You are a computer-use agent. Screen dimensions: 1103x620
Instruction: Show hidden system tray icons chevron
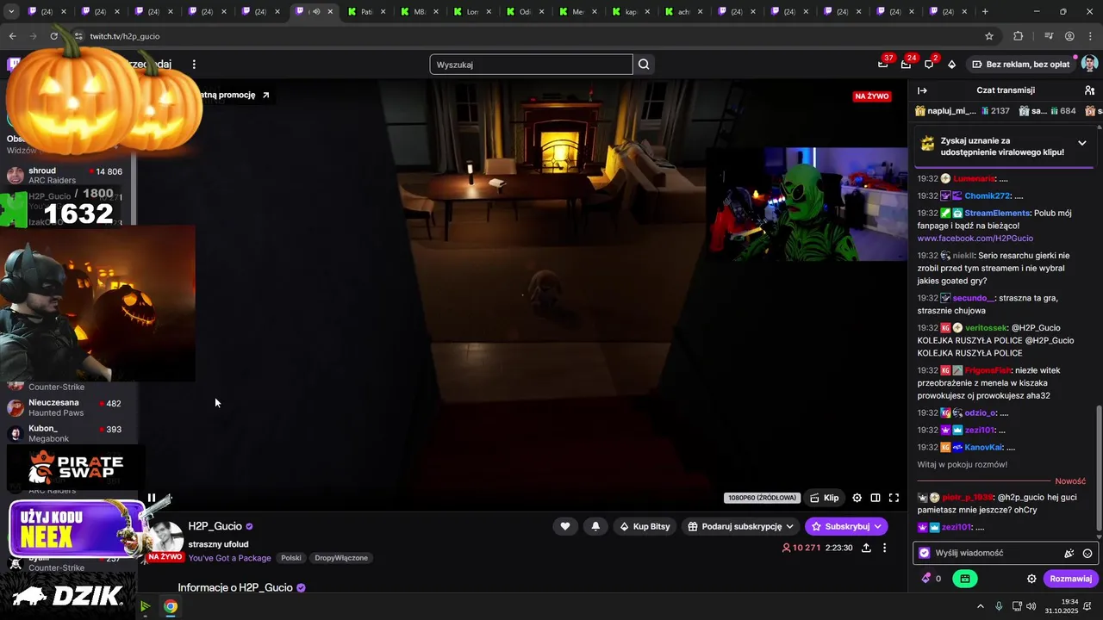[980, 606]
